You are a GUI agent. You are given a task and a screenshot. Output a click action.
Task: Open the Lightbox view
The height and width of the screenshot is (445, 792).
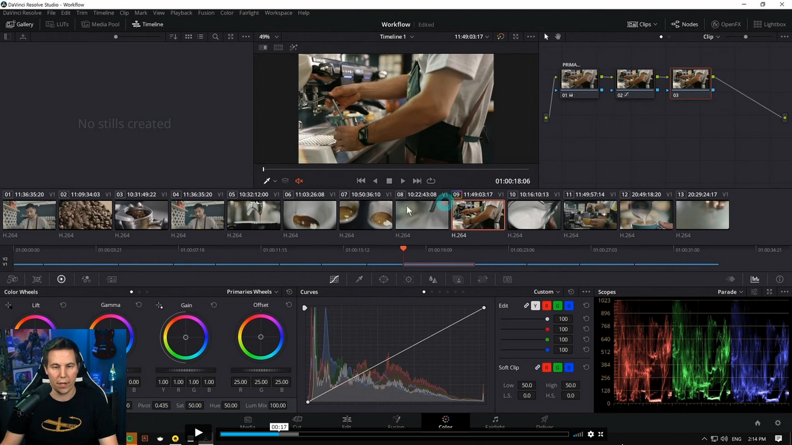770,24
